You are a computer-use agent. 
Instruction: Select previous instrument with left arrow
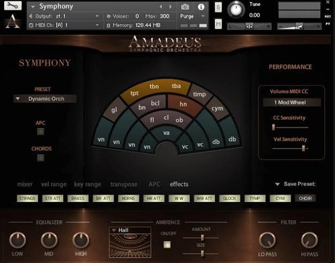(161, 7)
